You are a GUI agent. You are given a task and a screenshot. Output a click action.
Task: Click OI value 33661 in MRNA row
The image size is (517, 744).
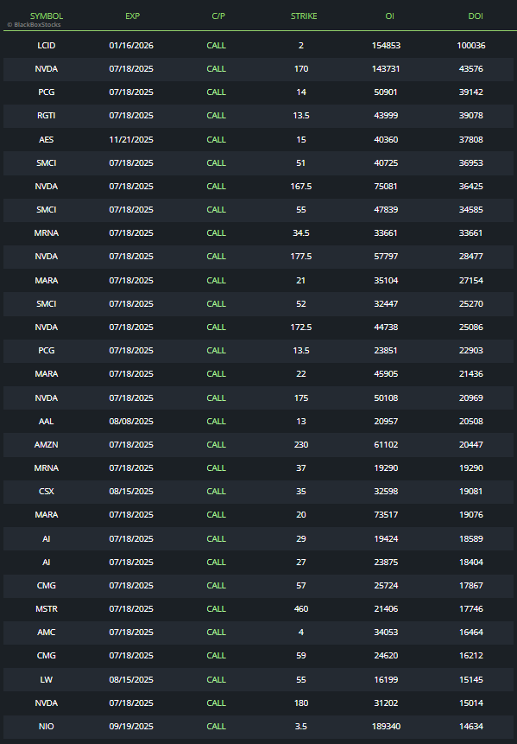(386, 233)
